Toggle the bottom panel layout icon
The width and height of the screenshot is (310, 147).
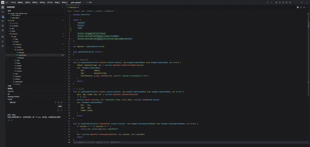click(x=280, y=2)
